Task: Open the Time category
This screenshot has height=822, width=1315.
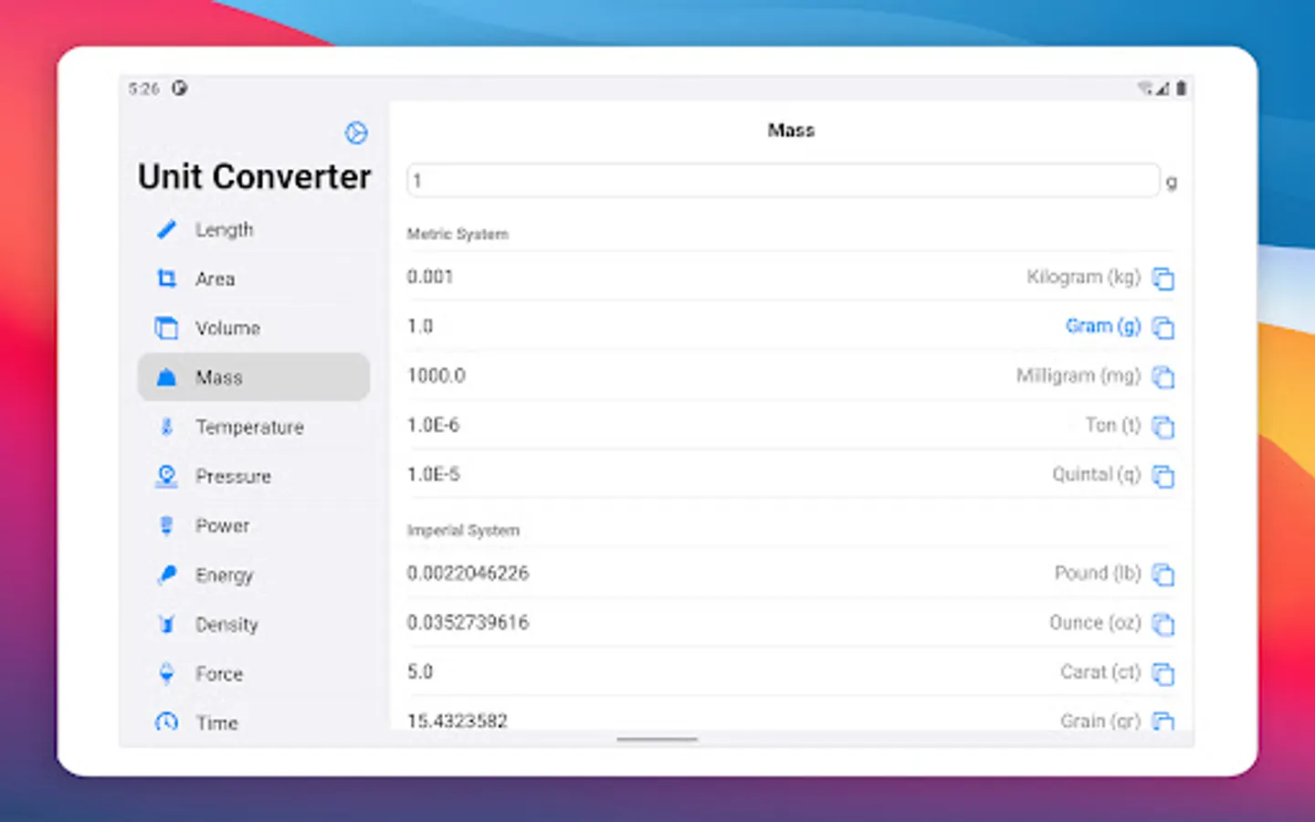Action: pos(254,721)
